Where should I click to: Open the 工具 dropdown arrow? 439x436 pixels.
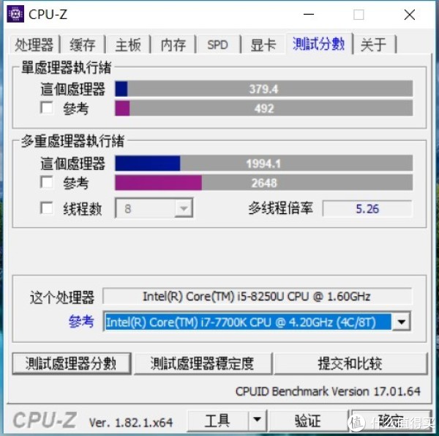click(257, 420)
